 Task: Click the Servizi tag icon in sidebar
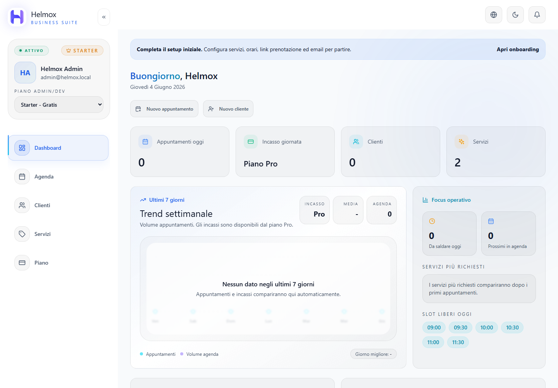coord(22,234)
